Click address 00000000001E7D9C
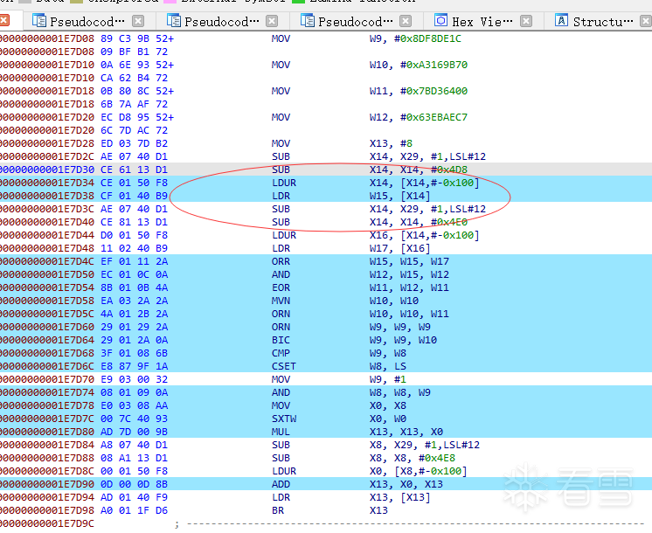Screen dimensions: 652x533 (x=47, y=523)
